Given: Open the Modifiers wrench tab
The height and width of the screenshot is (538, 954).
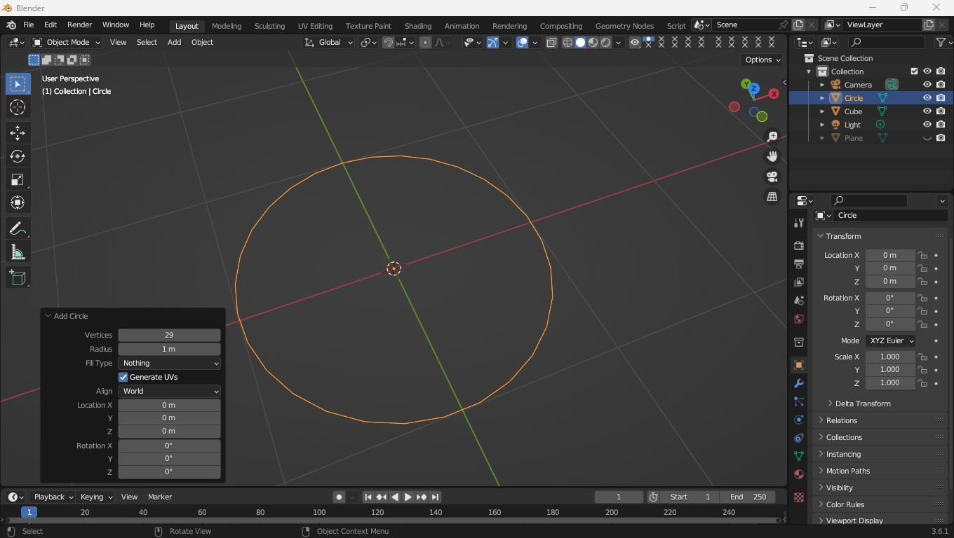Looking at the screenshot, I should (x=798, y=383).
